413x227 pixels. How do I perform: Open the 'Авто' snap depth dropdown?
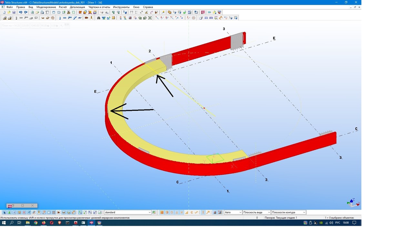[233, 212]
